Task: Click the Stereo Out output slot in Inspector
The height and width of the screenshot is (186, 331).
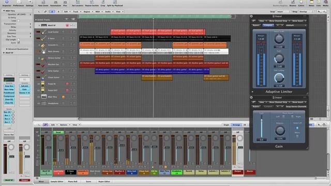Action: pos(9,134)
